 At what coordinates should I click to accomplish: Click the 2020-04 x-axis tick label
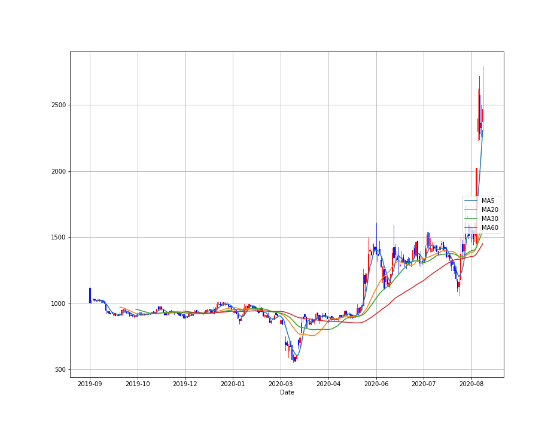point(328,384)
